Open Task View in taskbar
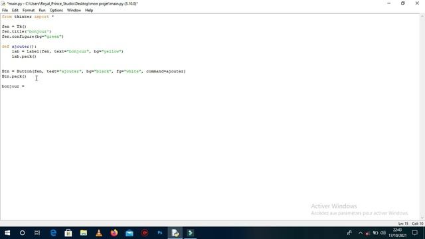The image size is (425, 239). coord(37,233)
